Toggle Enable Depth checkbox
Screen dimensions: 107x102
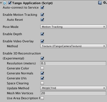point(42,34)
